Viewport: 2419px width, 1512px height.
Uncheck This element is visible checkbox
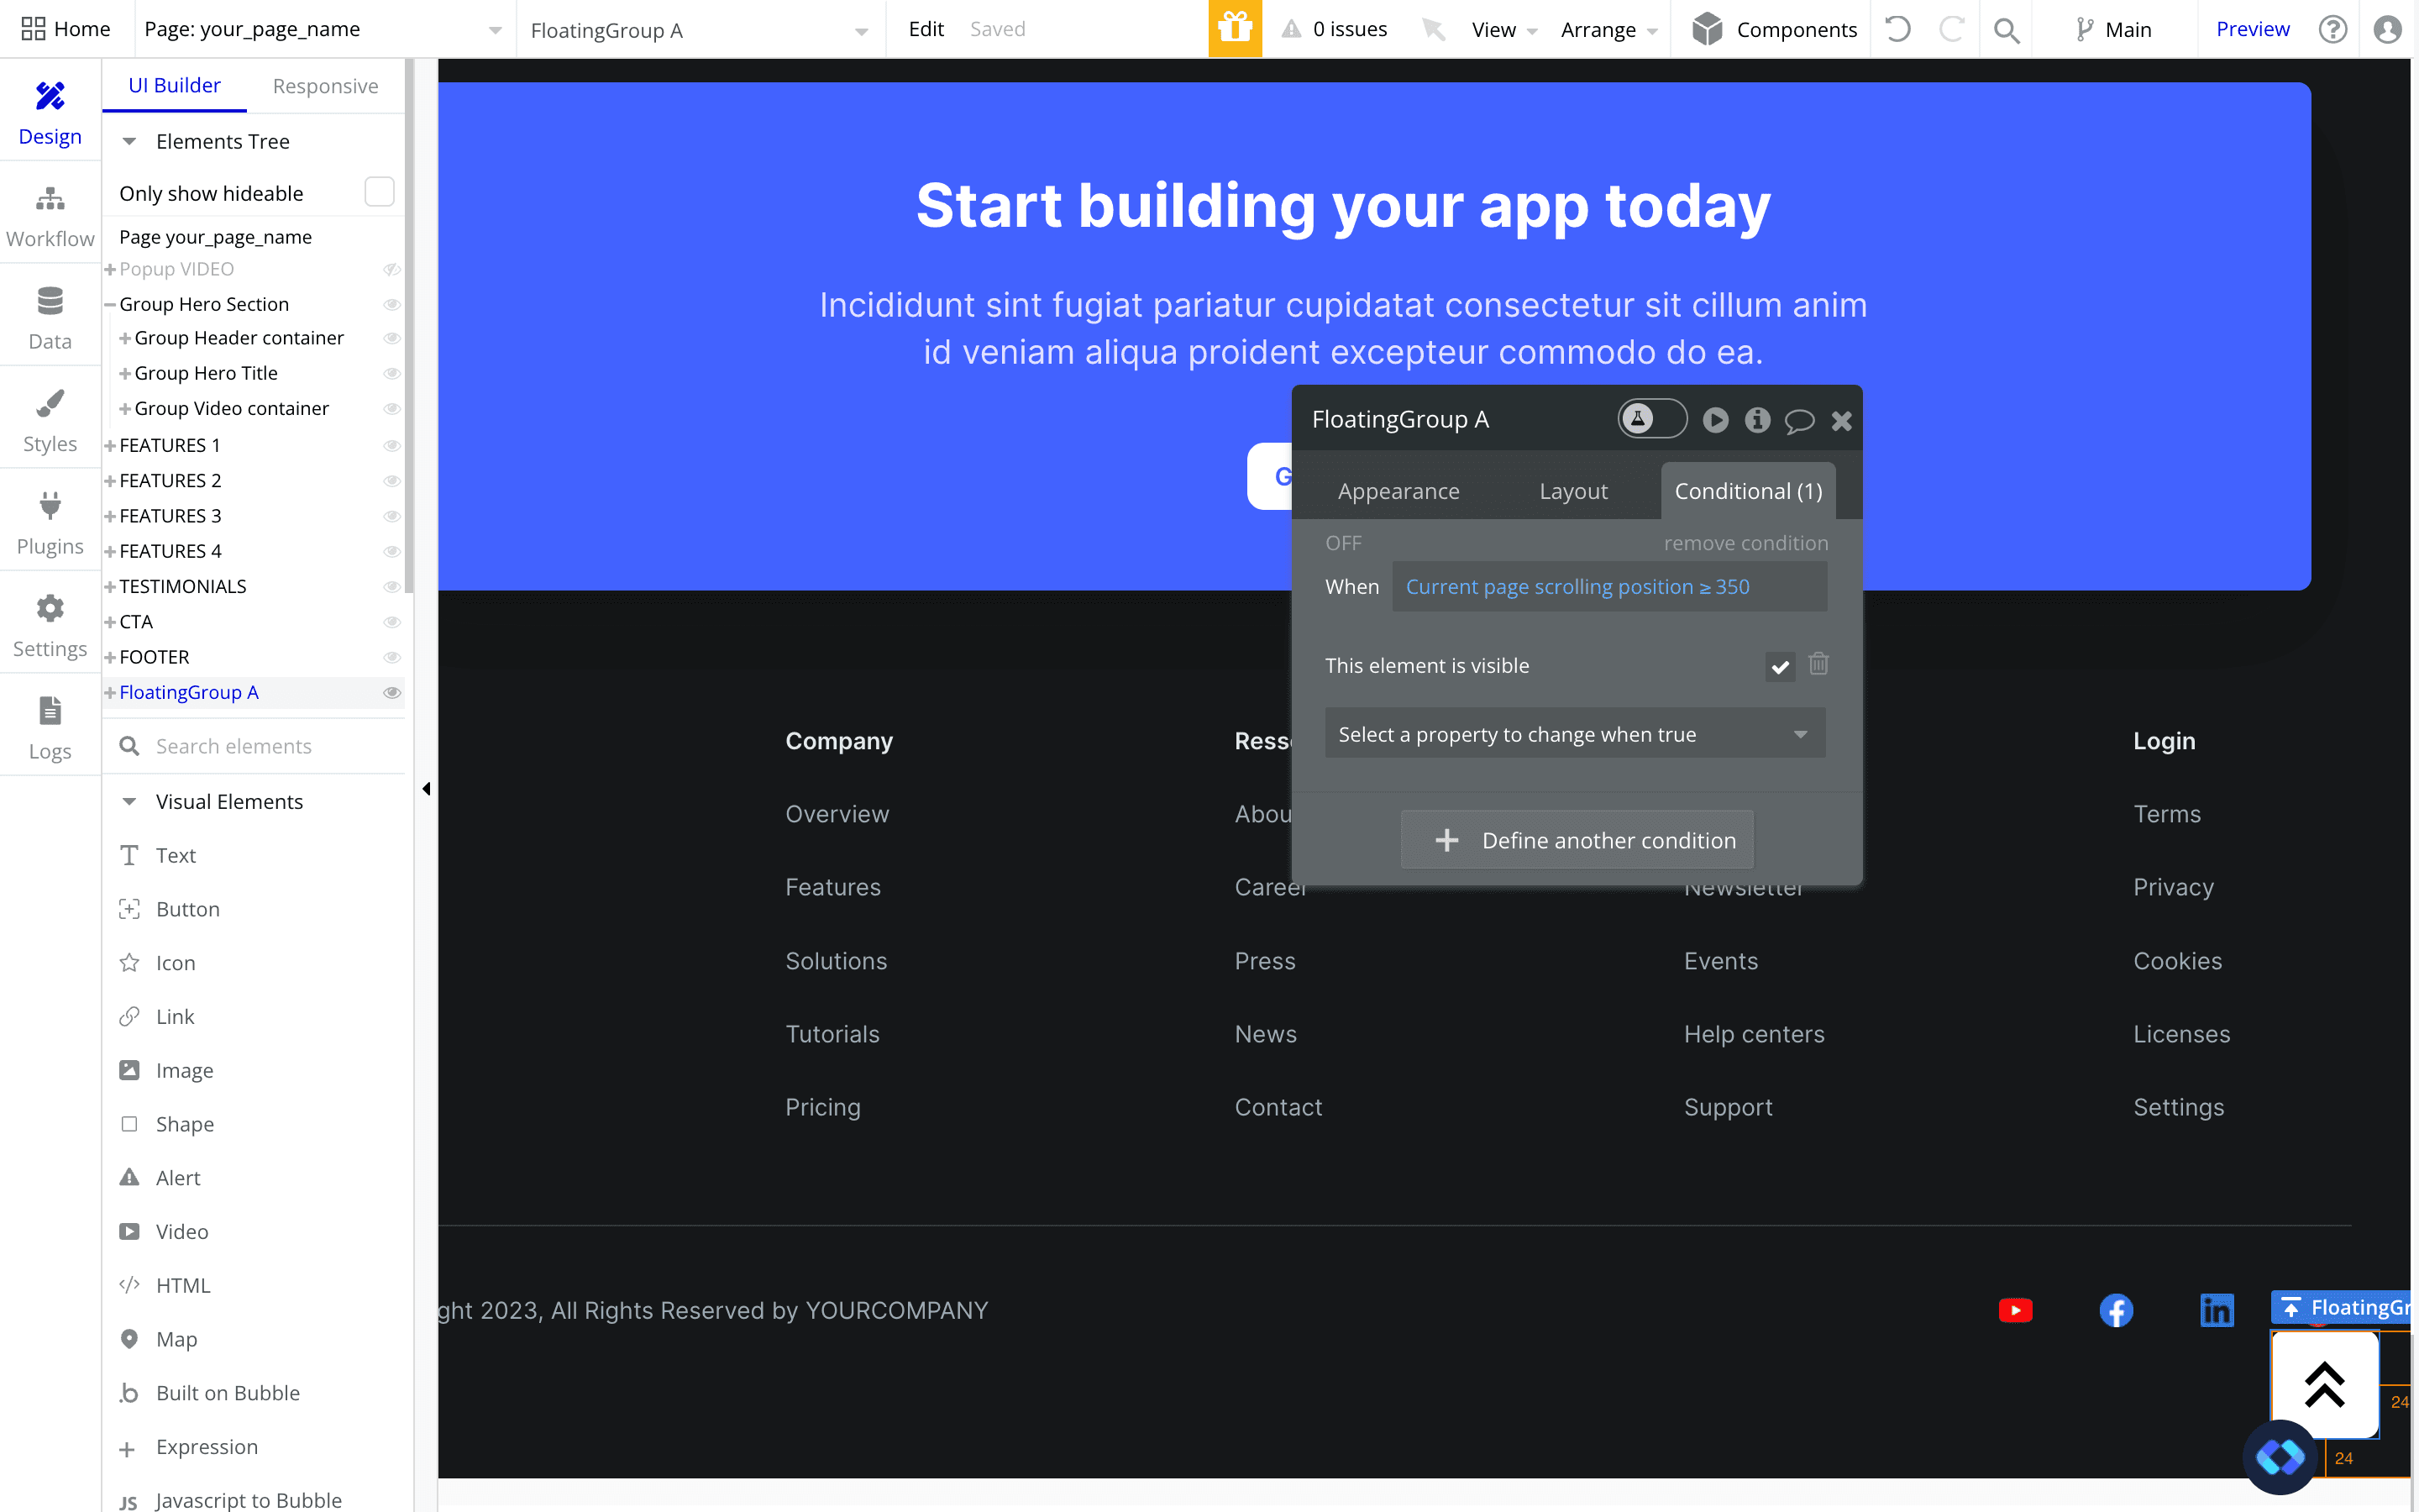click(1779, 666)
